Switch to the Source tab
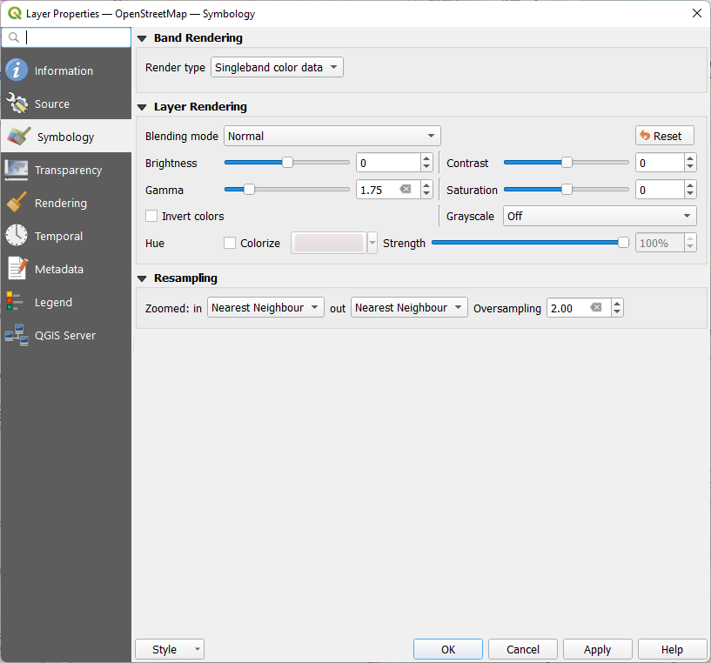The image size is (711, 663). 66,104
